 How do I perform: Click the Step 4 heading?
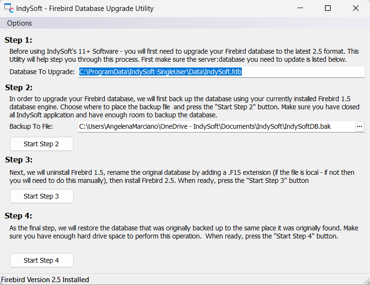18,216
